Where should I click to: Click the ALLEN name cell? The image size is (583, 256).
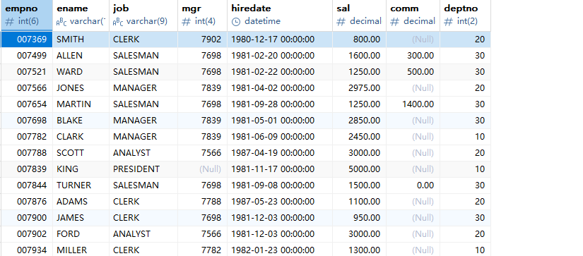[x=81, y=56]
